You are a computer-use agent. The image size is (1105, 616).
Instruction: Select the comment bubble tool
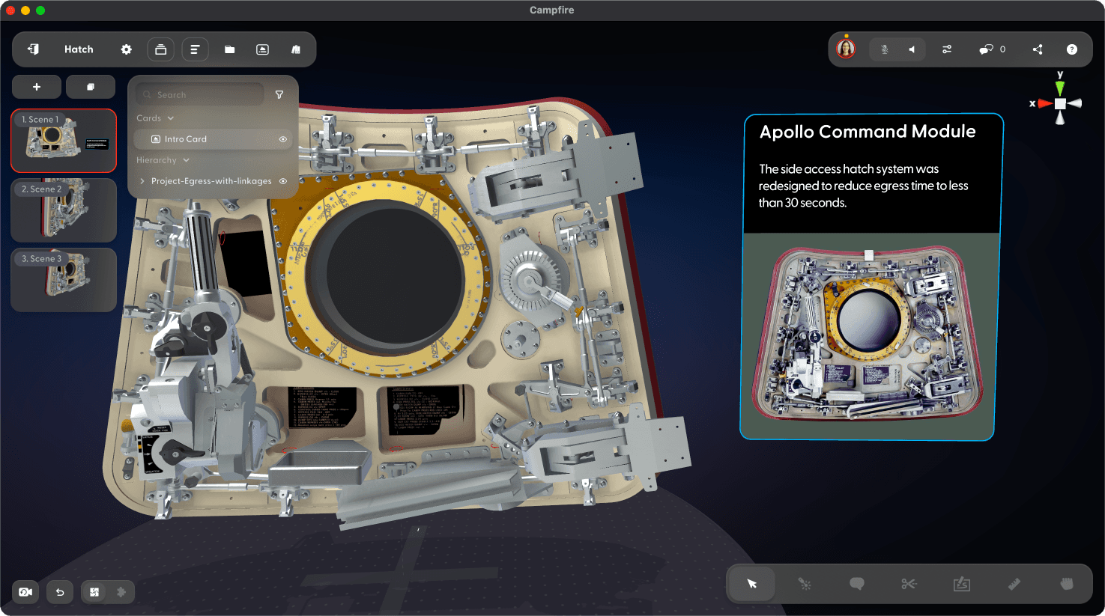coord(857,584)
